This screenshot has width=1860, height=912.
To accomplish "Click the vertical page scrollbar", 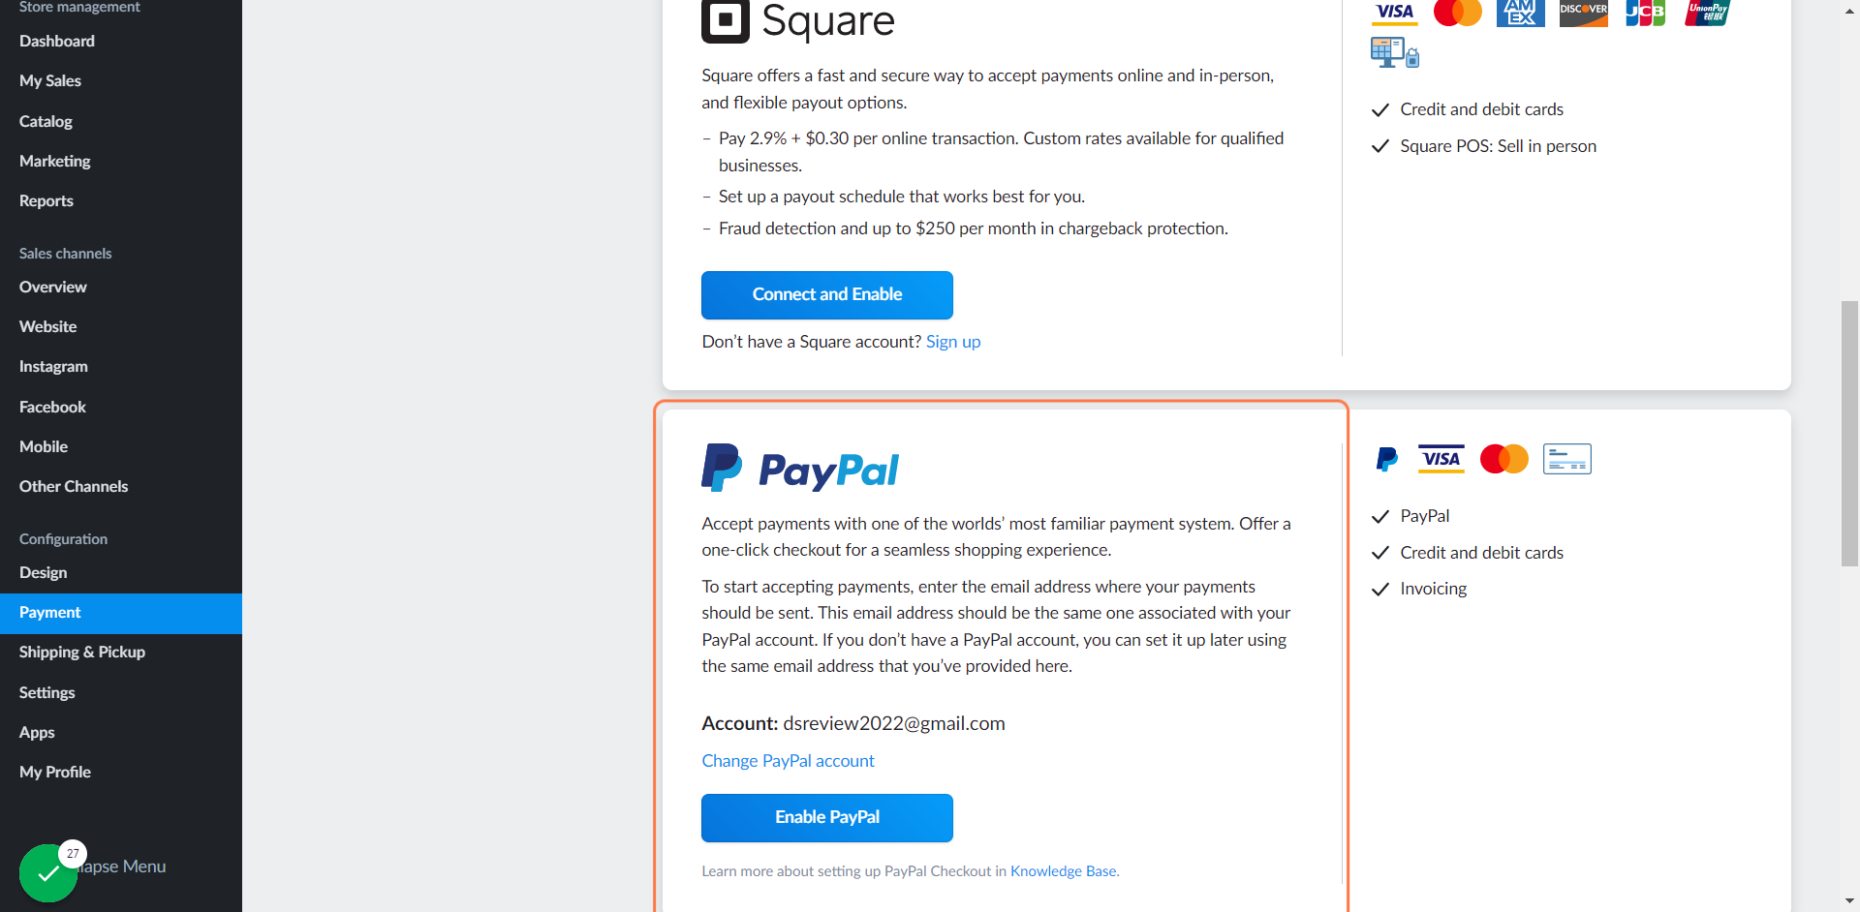I will coord(1849,434).
